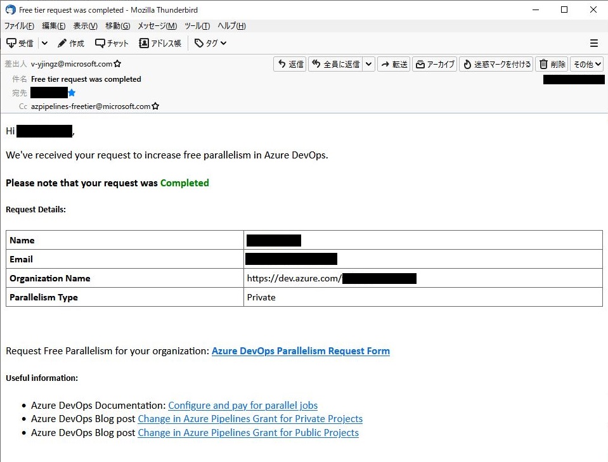Image resolution: width=608 pixels, height=462 pixels.
Task: Open Configure and pay for parallel jobs link
Action: pyautogui.click(x=243, y=406)
